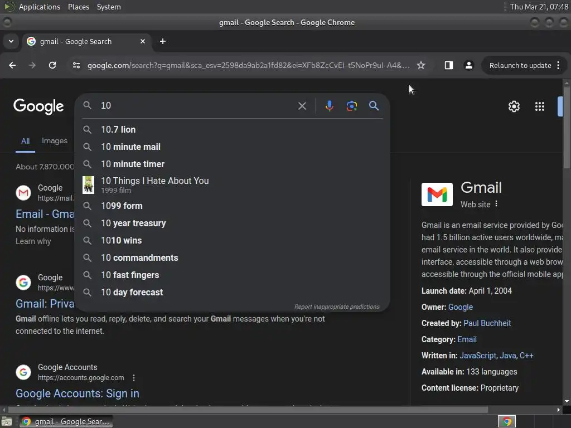Select the gmail - Google Search browser tab

[x=86, y=41]
